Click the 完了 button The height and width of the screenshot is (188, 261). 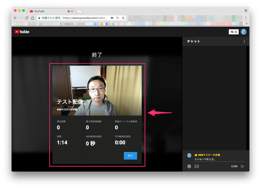[x=130, y=156]
